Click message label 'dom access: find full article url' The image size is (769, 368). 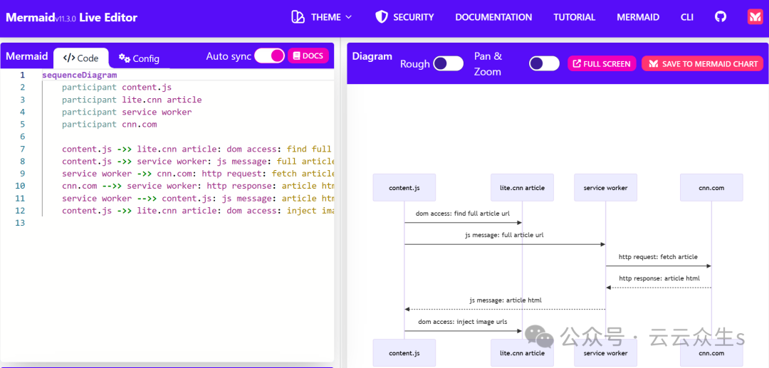pos(463,214)
